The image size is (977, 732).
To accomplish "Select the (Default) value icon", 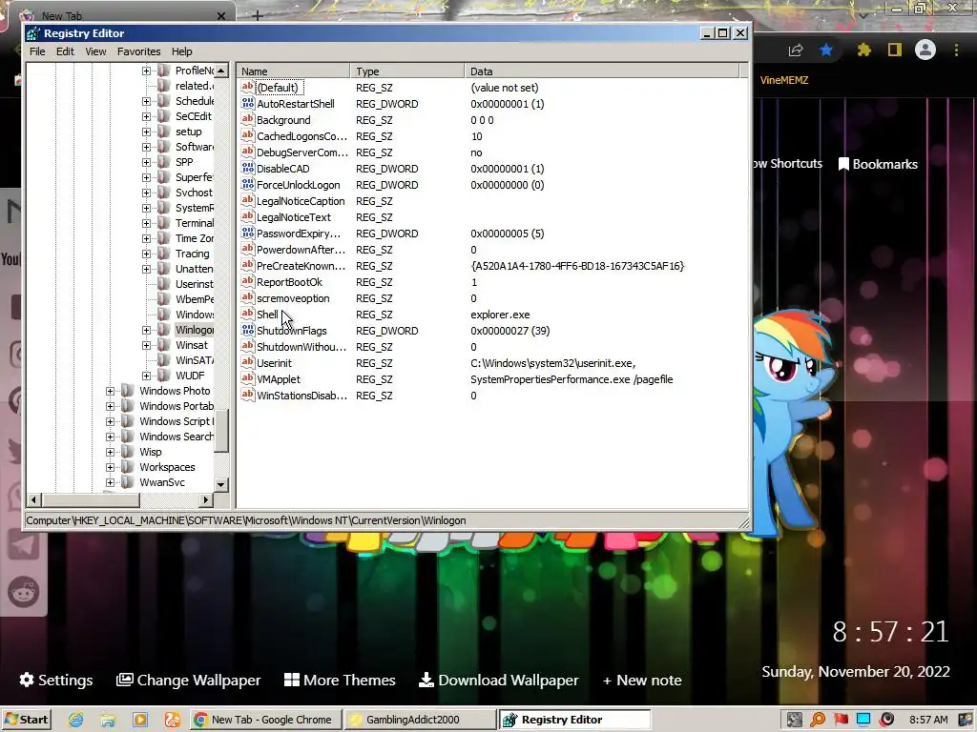I will pos(247,87).
